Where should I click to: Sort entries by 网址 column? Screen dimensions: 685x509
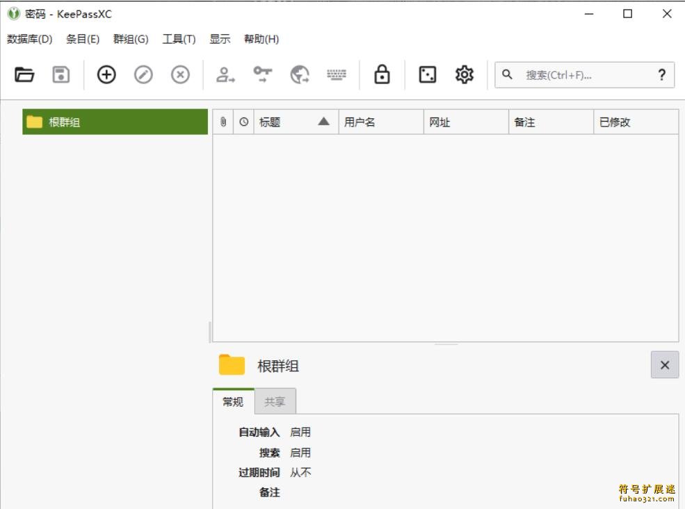click(x=466, y=122)
